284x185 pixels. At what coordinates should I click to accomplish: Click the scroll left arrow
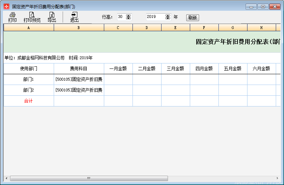pyautogui.click(x=6, y=178)
